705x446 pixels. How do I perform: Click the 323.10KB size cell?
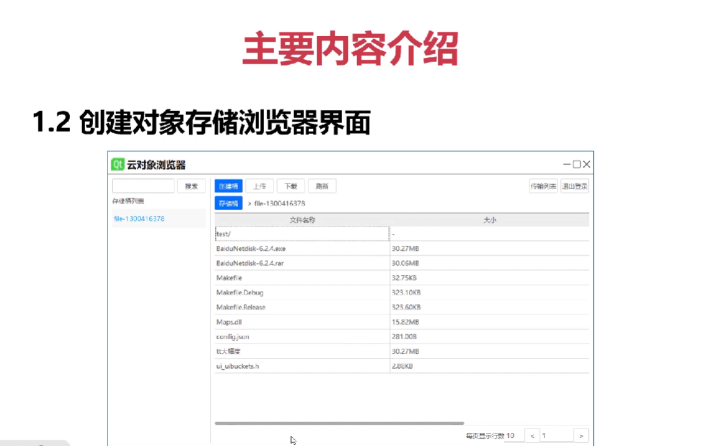pyautogui.click(x=490, y=293)
